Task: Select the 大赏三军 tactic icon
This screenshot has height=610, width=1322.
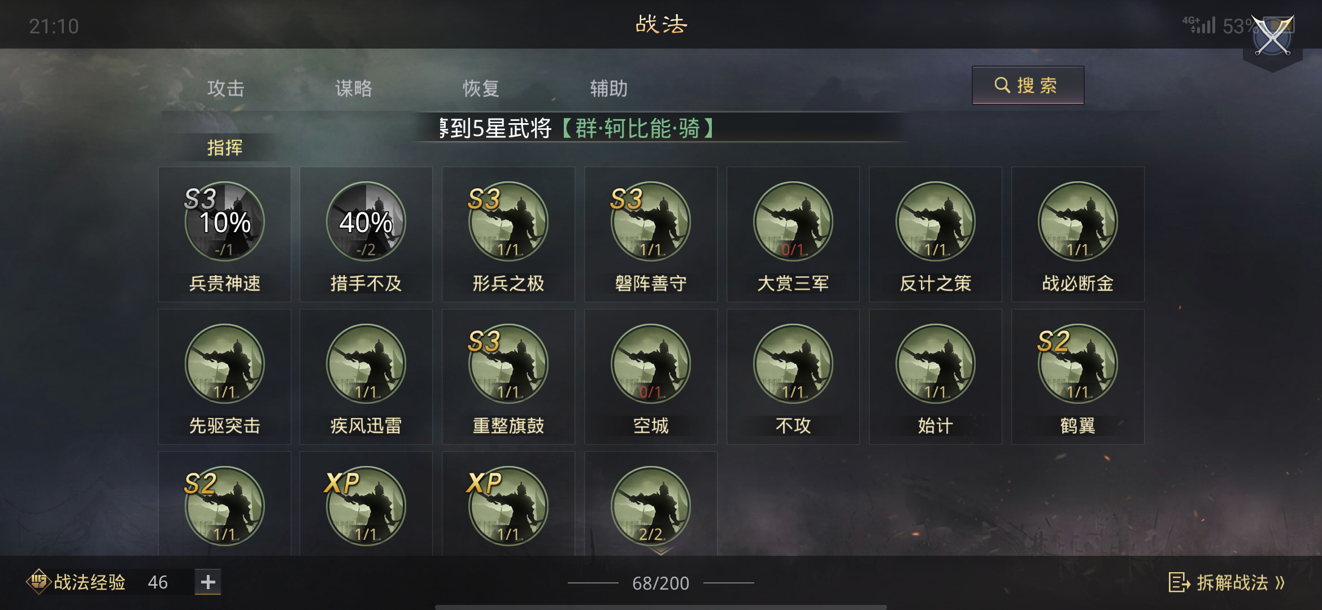Action: (x=793, y=221)
